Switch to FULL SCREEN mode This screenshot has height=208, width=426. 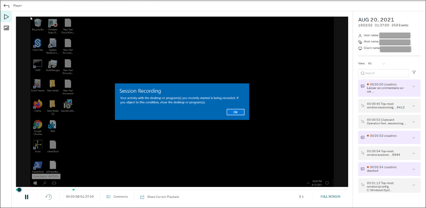click(x=330, y=197)
